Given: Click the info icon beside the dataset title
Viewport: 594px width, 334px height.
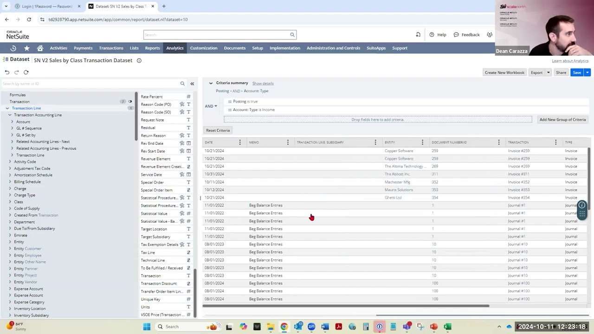Looking at the screenshot, I should click(139, 60).
